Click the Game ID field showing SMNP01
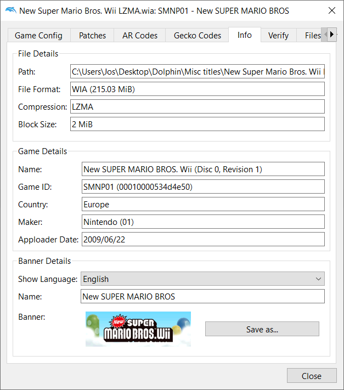 pos(203,186)
